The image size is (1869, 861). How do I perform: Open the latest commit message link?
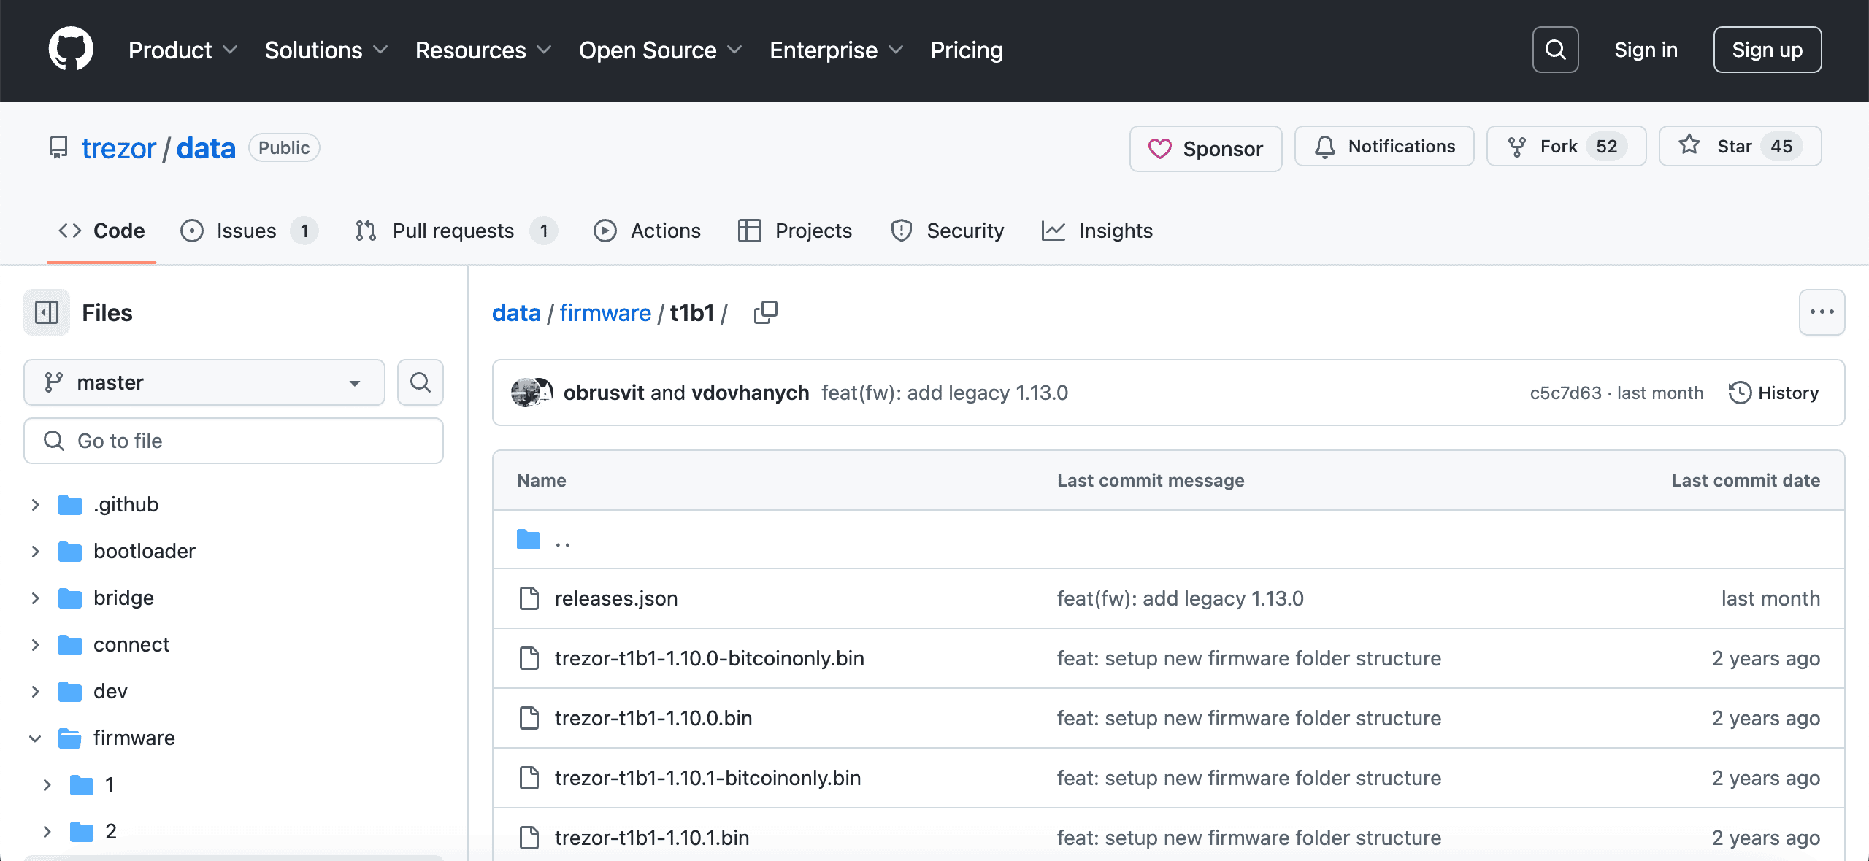(944, 393)
